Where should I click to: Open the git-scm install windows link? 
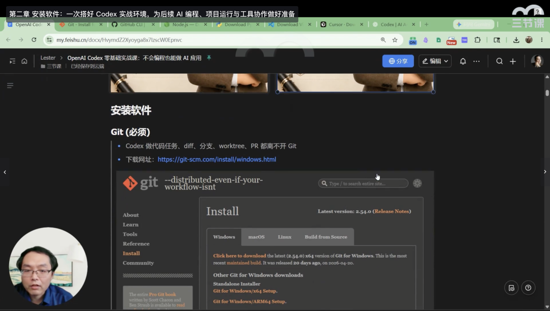[x=217, y=159]
